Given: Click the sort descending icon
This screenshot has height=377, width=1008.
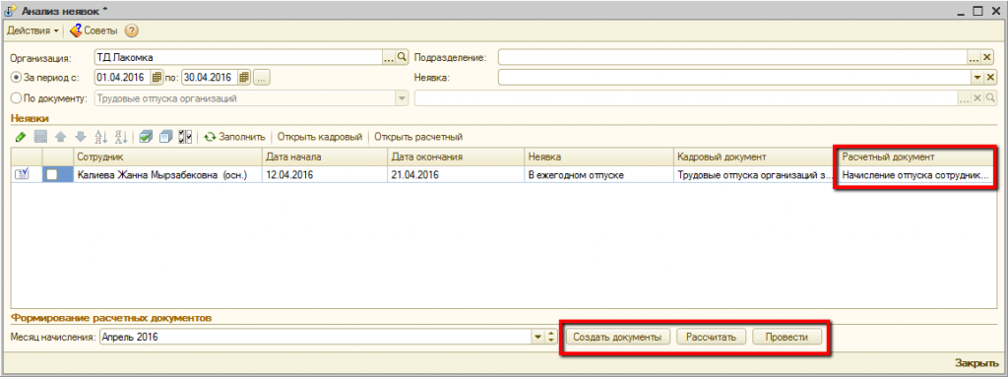Looking at the screenshot, I should pos(121,137).
